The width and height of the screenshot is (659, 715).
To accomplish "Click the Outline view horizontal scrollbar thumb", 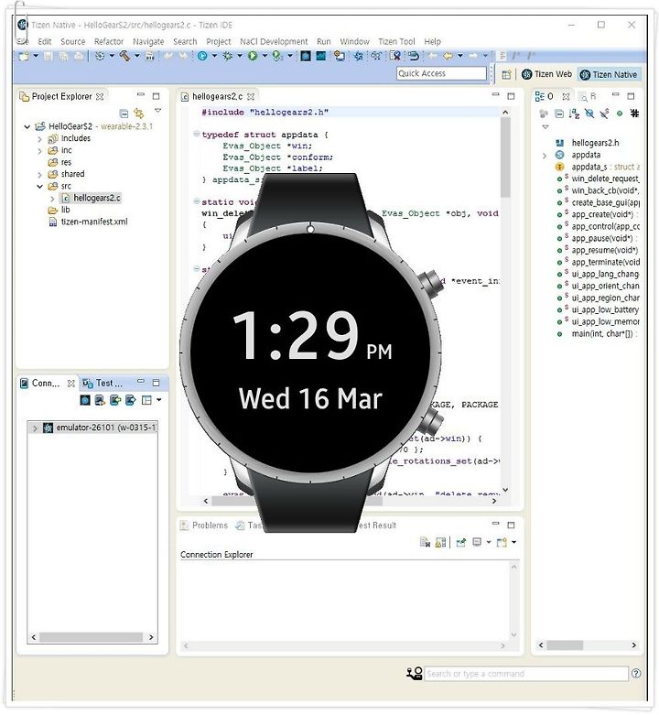I will pyautogui.click(x=565, y=645).
